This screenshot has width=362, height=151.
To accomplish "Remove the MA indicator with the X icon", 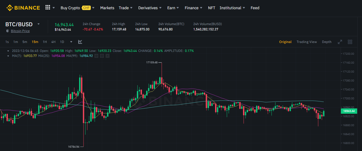I will coord(108,56).
